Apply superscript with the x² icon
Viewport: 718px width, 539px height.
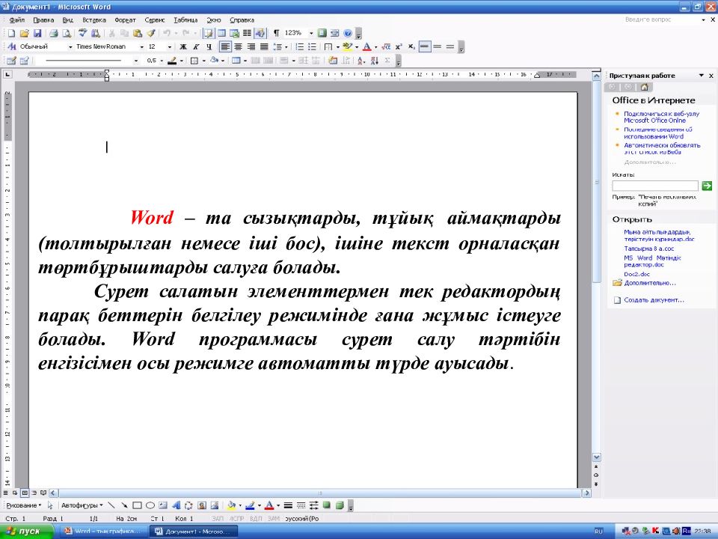(x=399, y=46)
